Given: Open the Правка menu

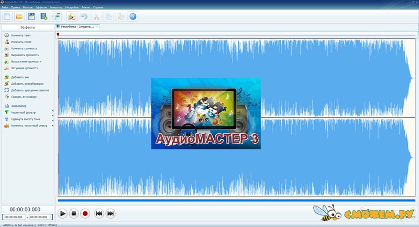Looking at the screenshot, I should [16, 7].
